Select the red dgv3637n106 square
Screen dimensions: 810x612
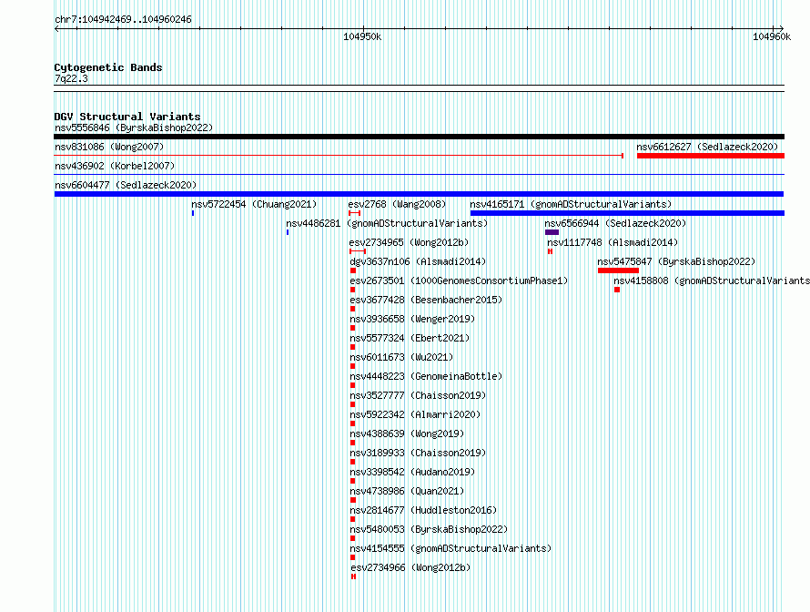tap(353, 270)
